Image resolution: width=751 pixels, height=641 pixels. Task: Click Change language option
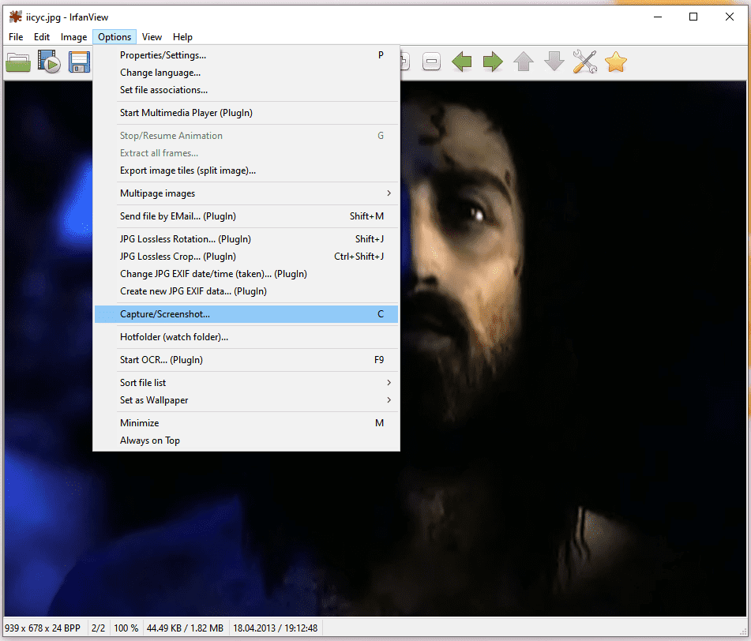pos(160,73)
